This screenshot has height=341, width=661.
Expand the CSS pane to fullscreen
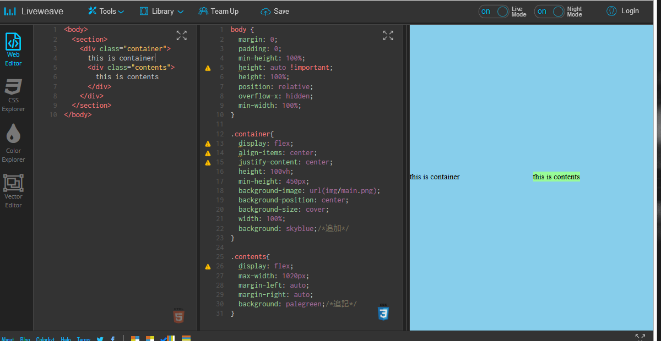click(x=388, y=36)
